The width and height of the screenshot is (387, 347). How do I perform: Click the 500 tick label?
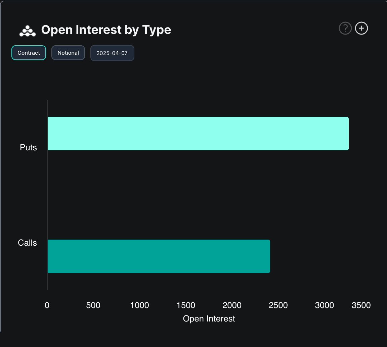93,305
